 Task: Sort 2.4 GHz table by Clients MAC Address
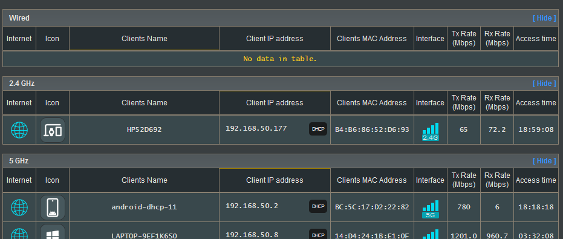pyautogui.click(x=372, y=103)
